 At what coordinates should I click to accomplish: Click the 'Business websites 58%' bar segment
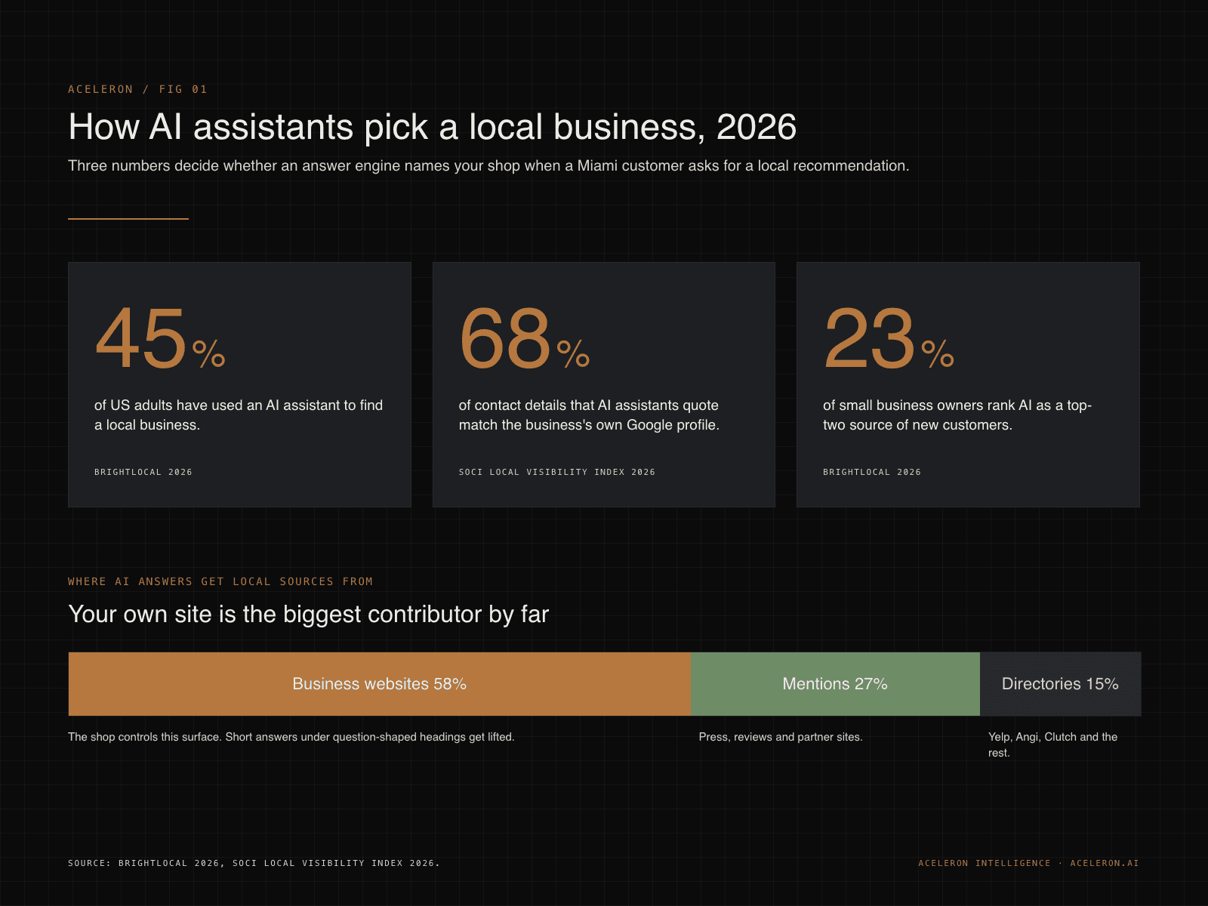(380, 684)
